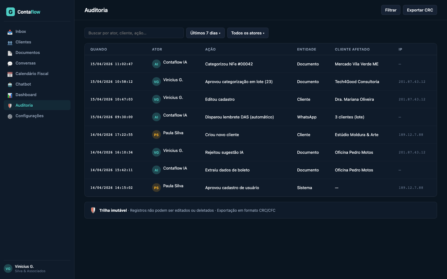Click the Conversas speech bubble icon
Viewport: 447px width, 279px height.
coord(10,64)
